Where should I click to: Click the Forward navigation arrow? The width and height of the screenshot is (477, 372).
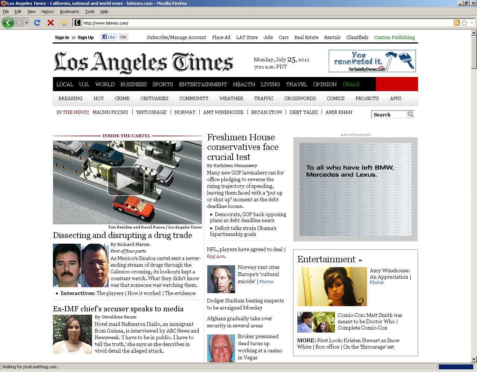click(x=19, y=23)
